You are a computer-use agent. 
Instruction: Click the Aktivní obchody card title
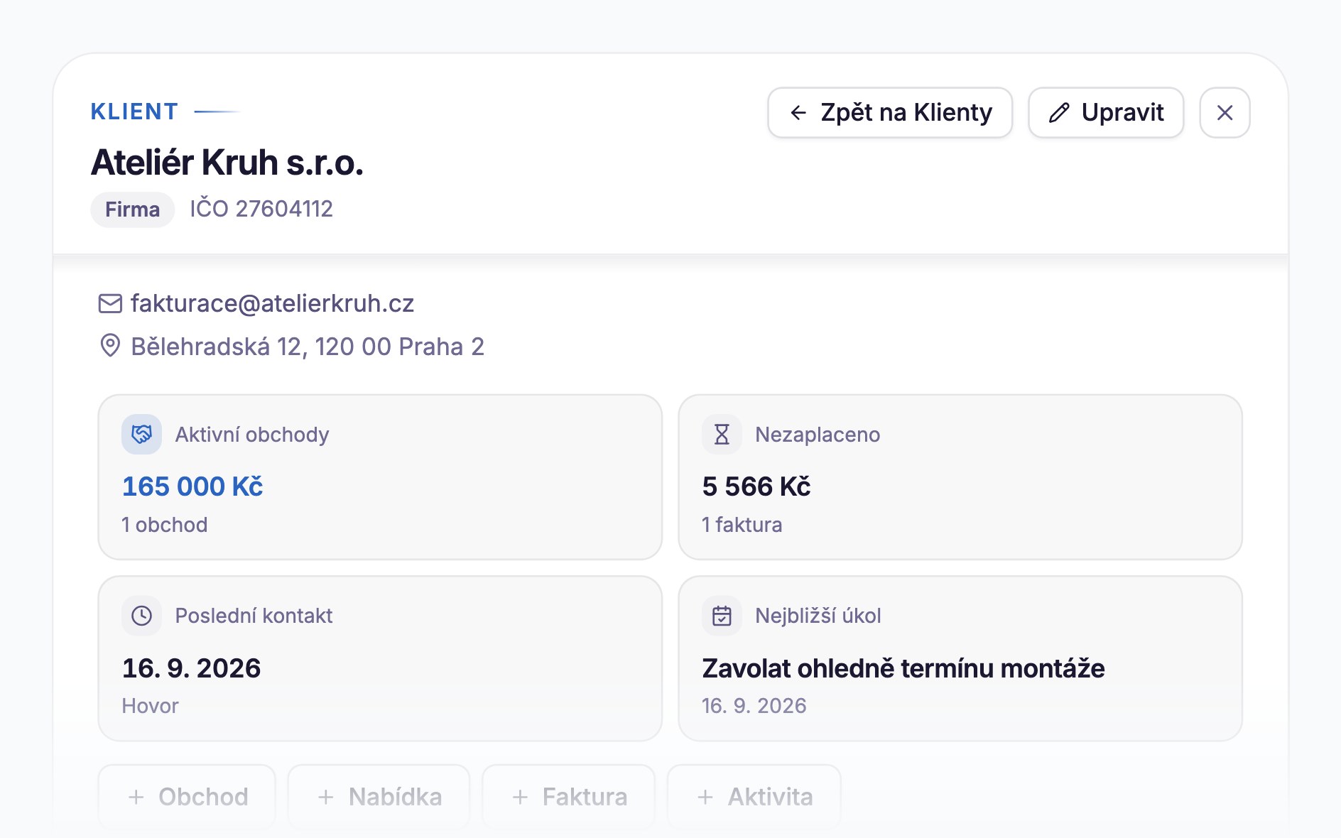pyautogui.click(x=252, y=435)
